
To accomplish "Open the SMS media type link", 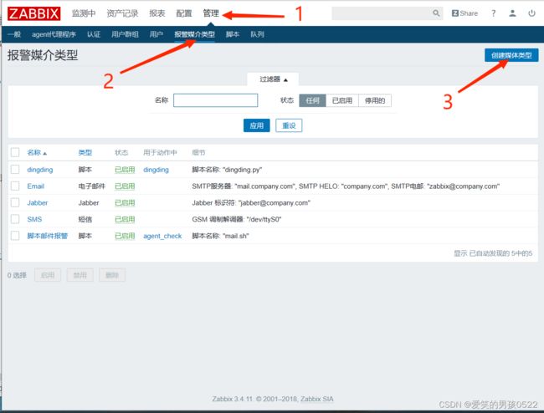I will pos(34,219).
